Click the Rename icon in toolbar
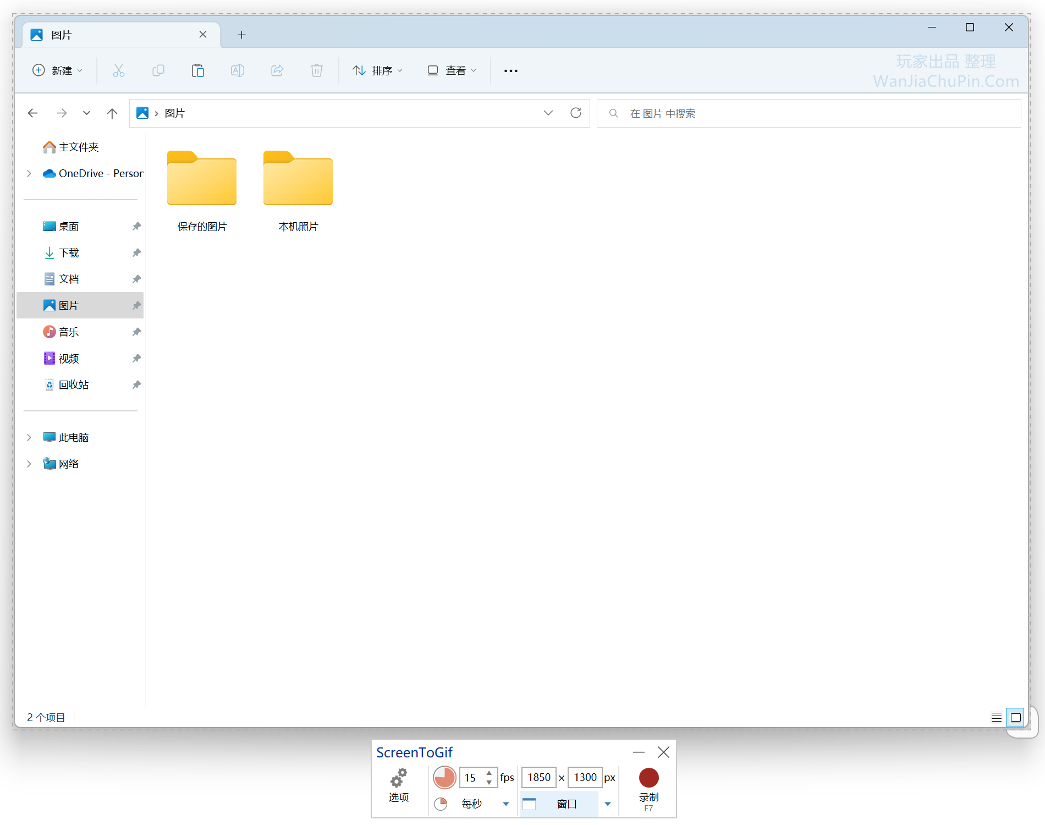Viewport: 1045px width, 825px height. 238,70
